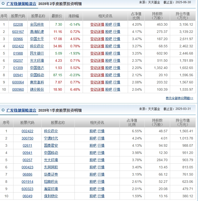View 变动详情 for 民生银行 row
198x201 pixels.
[97, 53]
